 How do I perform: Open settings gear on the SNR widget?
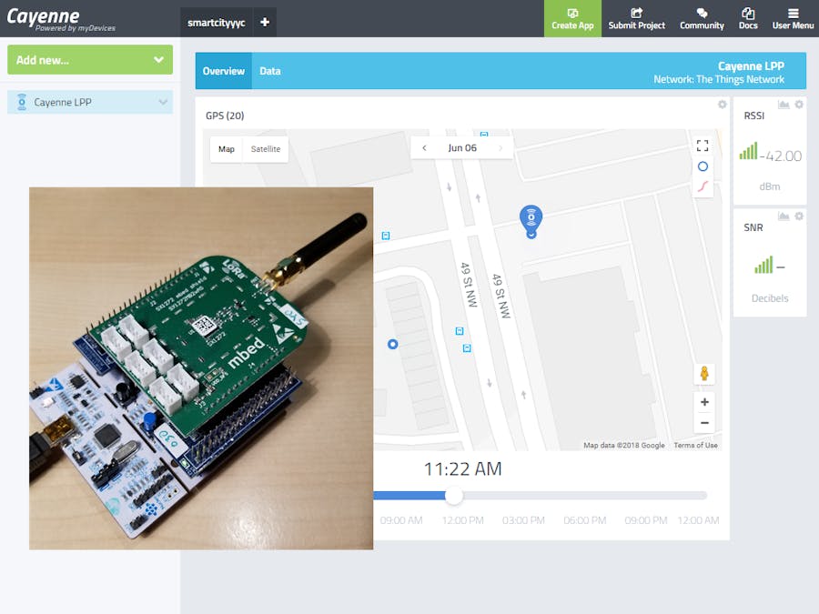[x=800, y=215]
